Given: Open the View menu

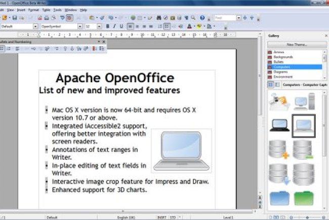Looking at the screenshot, I should [10, 10].
